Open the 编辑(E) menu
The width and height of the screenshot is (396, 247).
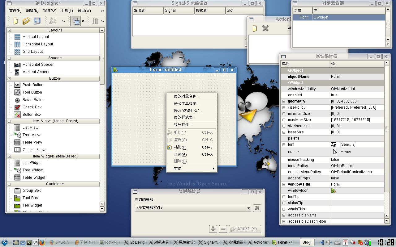pyautogui.click(x=32, y=11)
